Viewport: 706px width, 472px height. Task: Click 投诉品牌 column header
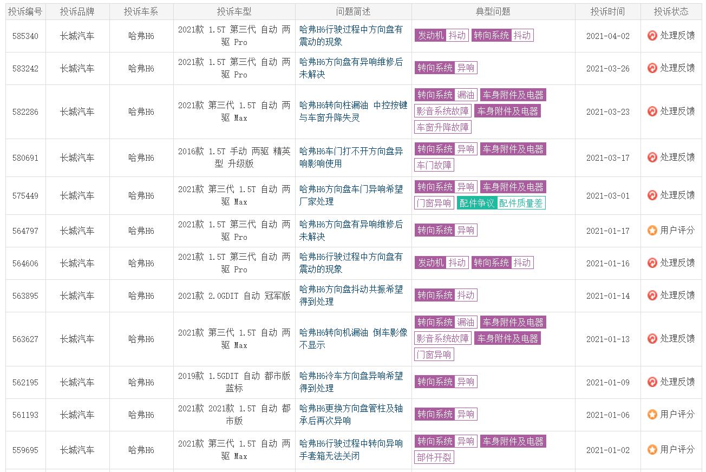click(x=77, y=12)
